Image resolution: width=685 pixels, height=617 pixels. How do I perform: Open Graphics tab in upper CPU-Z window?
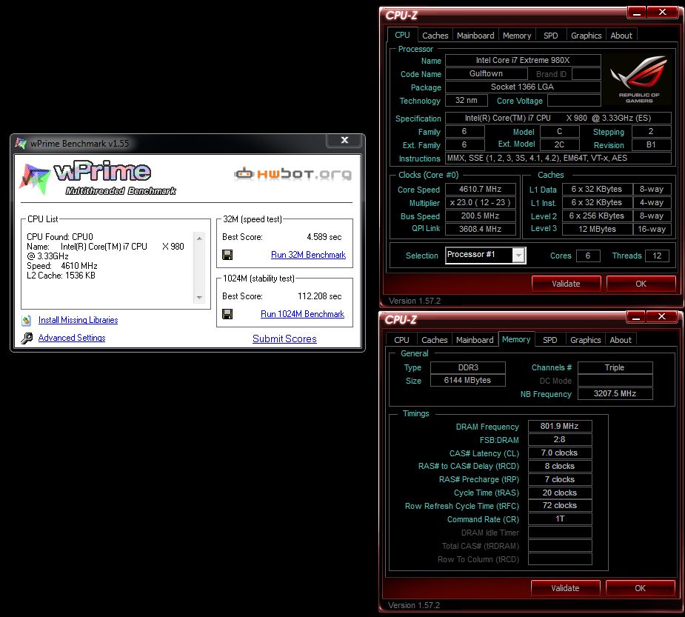click(x=586, y=36)
